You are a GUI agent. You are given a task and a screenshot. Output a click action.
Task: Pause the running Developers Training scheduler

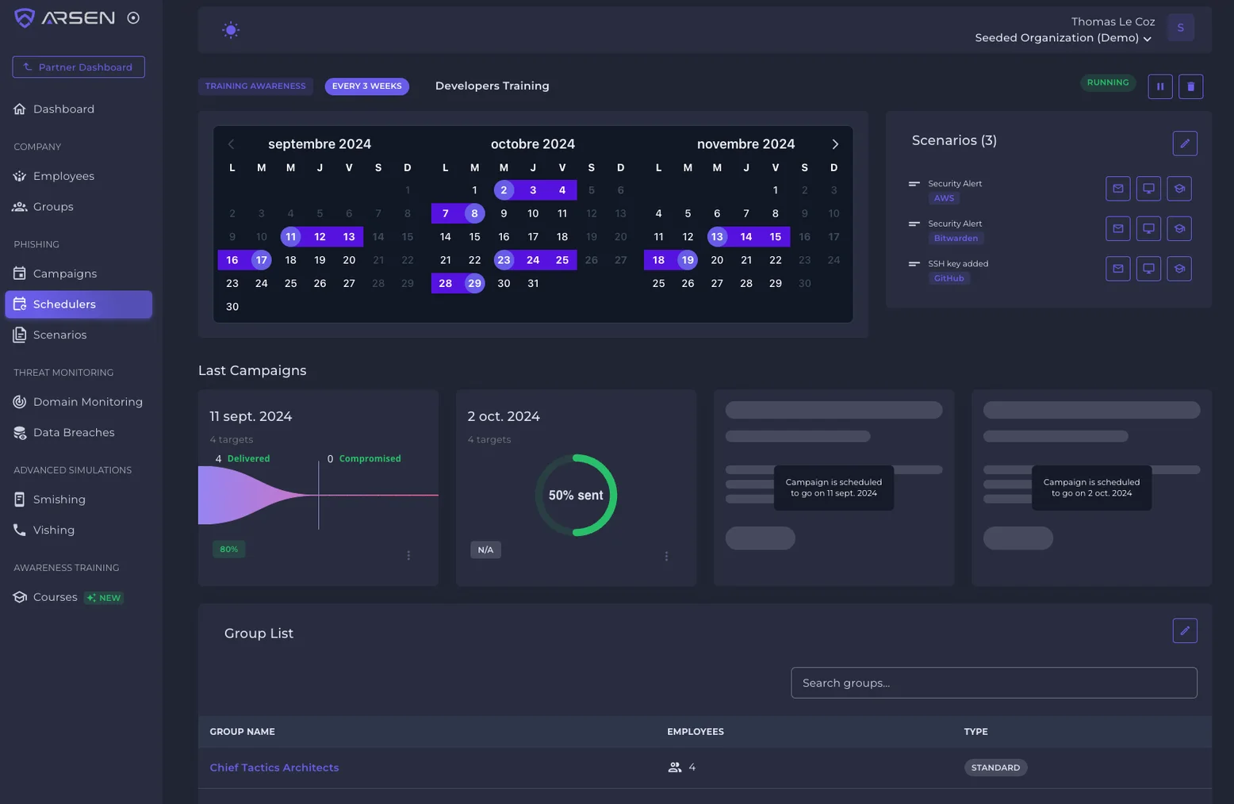(x=1160, y=86)
